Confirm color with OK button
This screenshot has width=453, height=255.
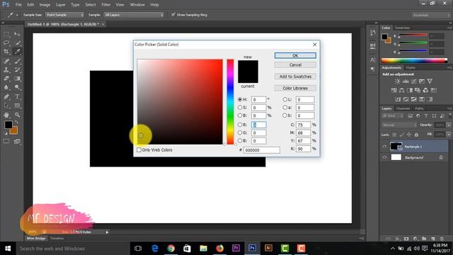tap(295, 55)
